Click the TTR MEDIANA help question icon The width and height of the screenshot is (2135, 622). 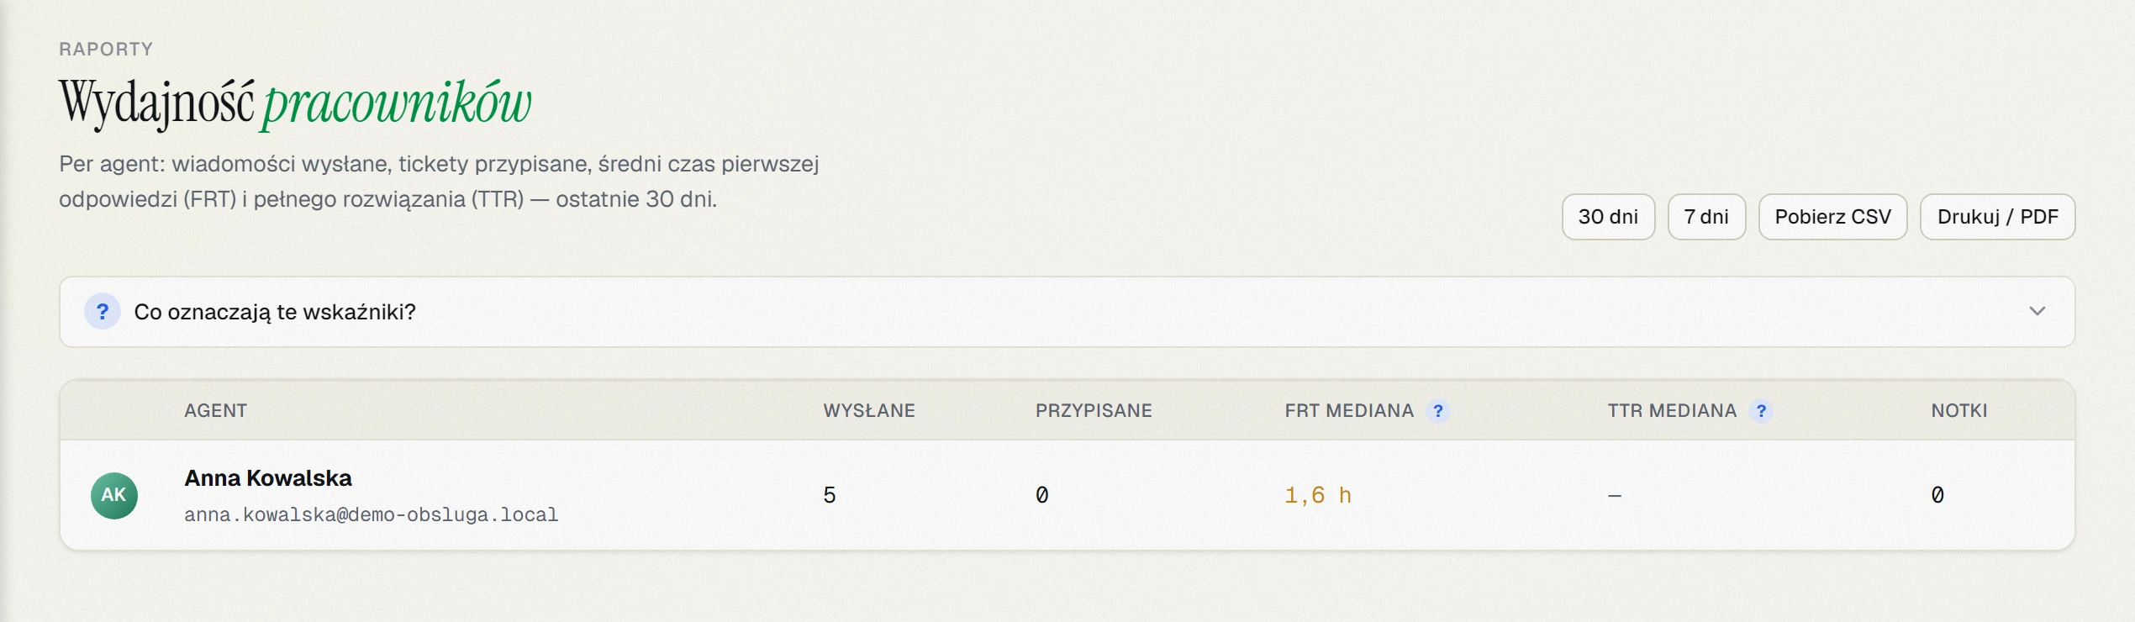1761,411
